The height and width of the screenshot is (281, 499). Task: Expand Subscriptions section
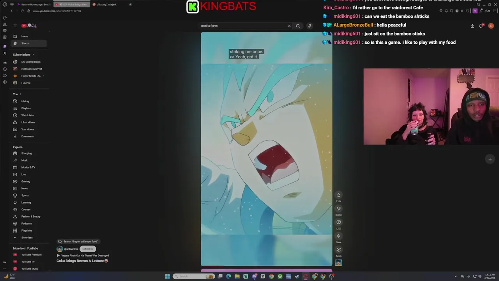click(23, 55)
